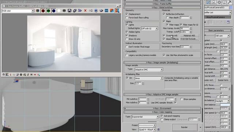Enable Don't render final image
This screenshot has width=234, height=132.
[127, 47]
